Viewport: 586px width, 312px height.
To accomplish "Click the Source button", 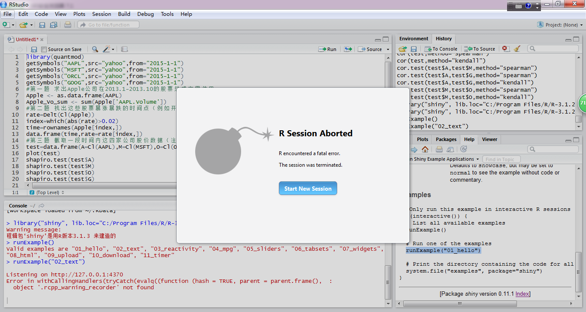I will [370, 49].
